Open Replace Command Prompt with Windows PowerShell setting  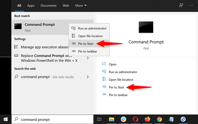(49, 58)
